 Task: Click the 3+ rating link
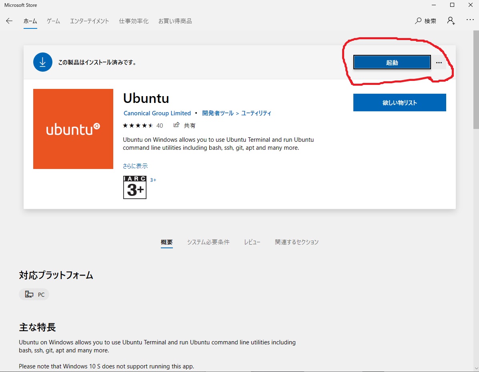click(153, 180)
